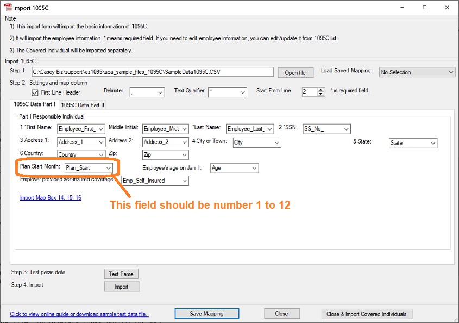Click the Import button in Step 4
The image size is (459, 323).
(122, 287)
